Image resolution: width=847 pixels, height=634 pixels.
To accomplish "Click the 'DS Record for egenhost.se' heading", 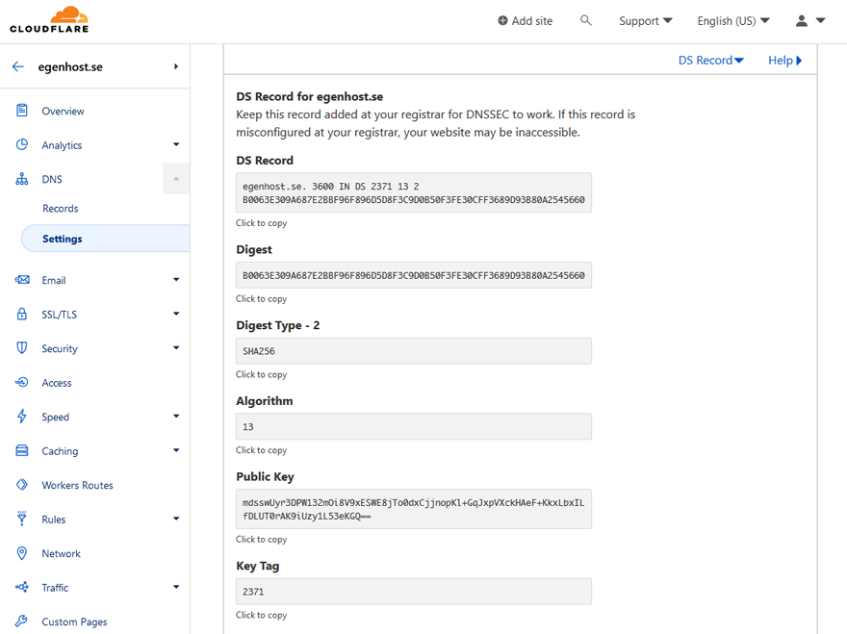I will pos(310,96).
